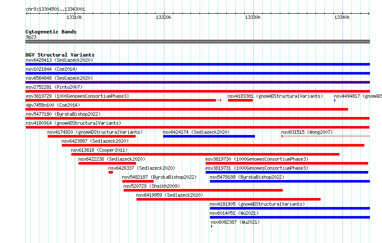Click the blue bar of nsv6424174
This screenshot has width=382, height=243.
(209, 136)
